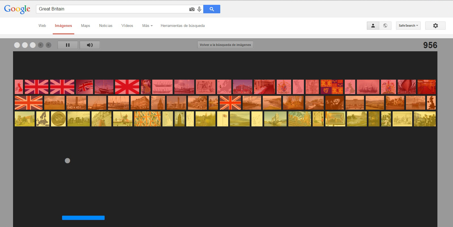The image size is (453, 227).
Task: Go to the Noticias tab
Action: 106,26
